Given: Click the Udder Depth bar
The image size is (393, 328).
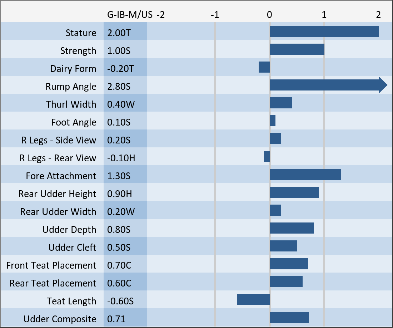Looking at the screenshot, I should coord(292,228).
